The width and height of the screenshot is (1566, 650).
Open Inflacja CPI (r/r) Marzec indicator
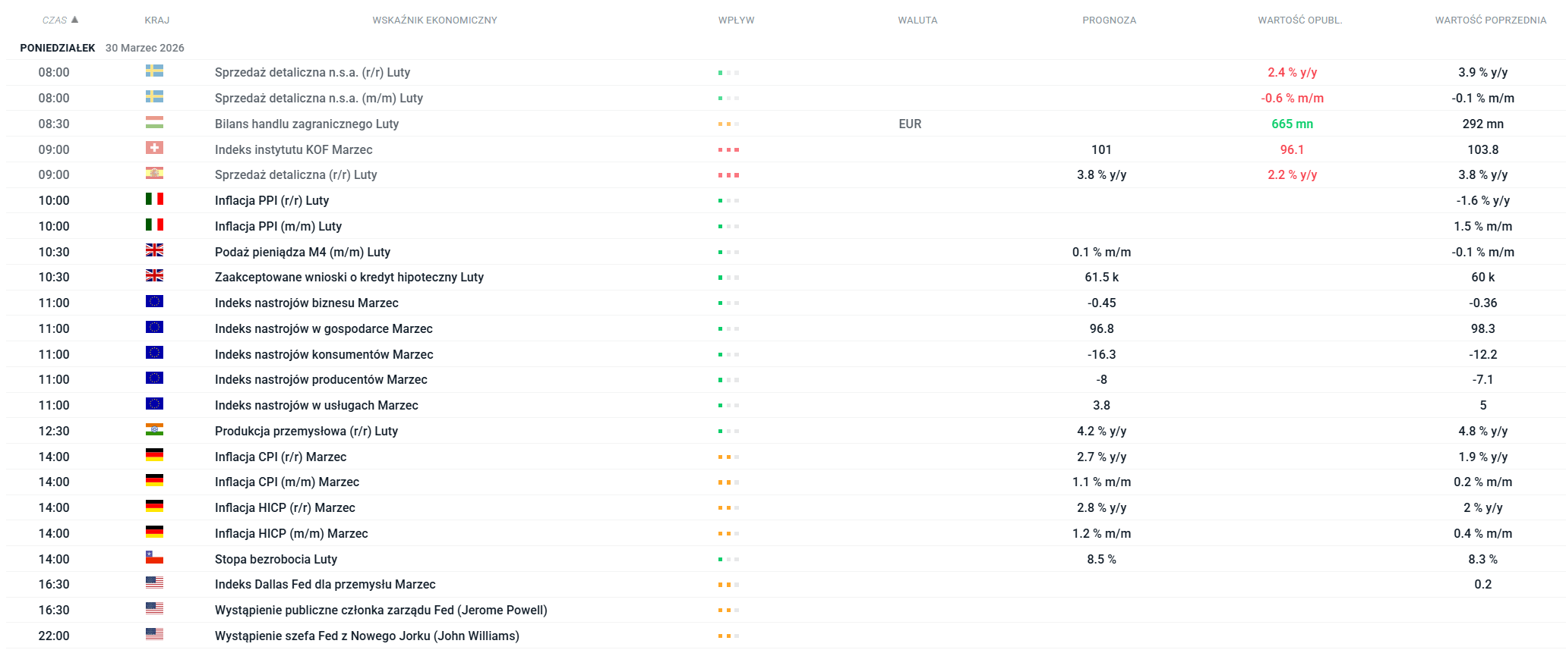click(280, 457)
